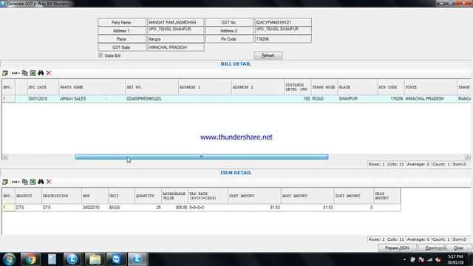Click copy icon in Bill Detail toolbar
Viewport: 473px width, 266px height.
coord(25,73)
